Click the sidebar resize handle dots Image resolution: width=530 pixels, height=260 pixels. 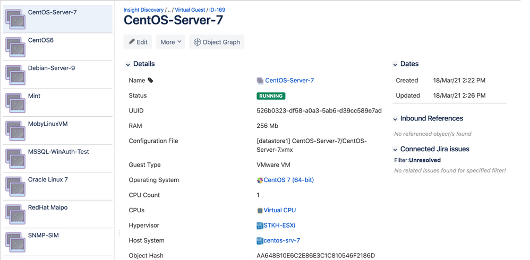tap(119, 233)
